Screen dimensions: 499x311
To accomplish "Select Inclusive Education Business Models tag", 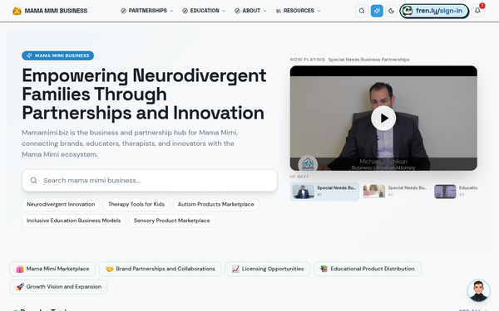I will pos(73,221).
